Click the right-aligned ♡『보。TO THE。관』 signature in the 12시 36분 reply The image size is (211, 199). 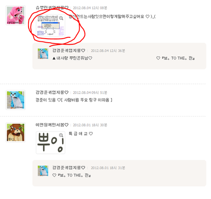coord(175,58)
